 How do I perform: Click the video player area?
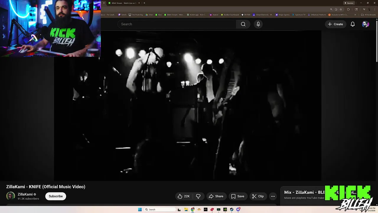coord(188,106)
